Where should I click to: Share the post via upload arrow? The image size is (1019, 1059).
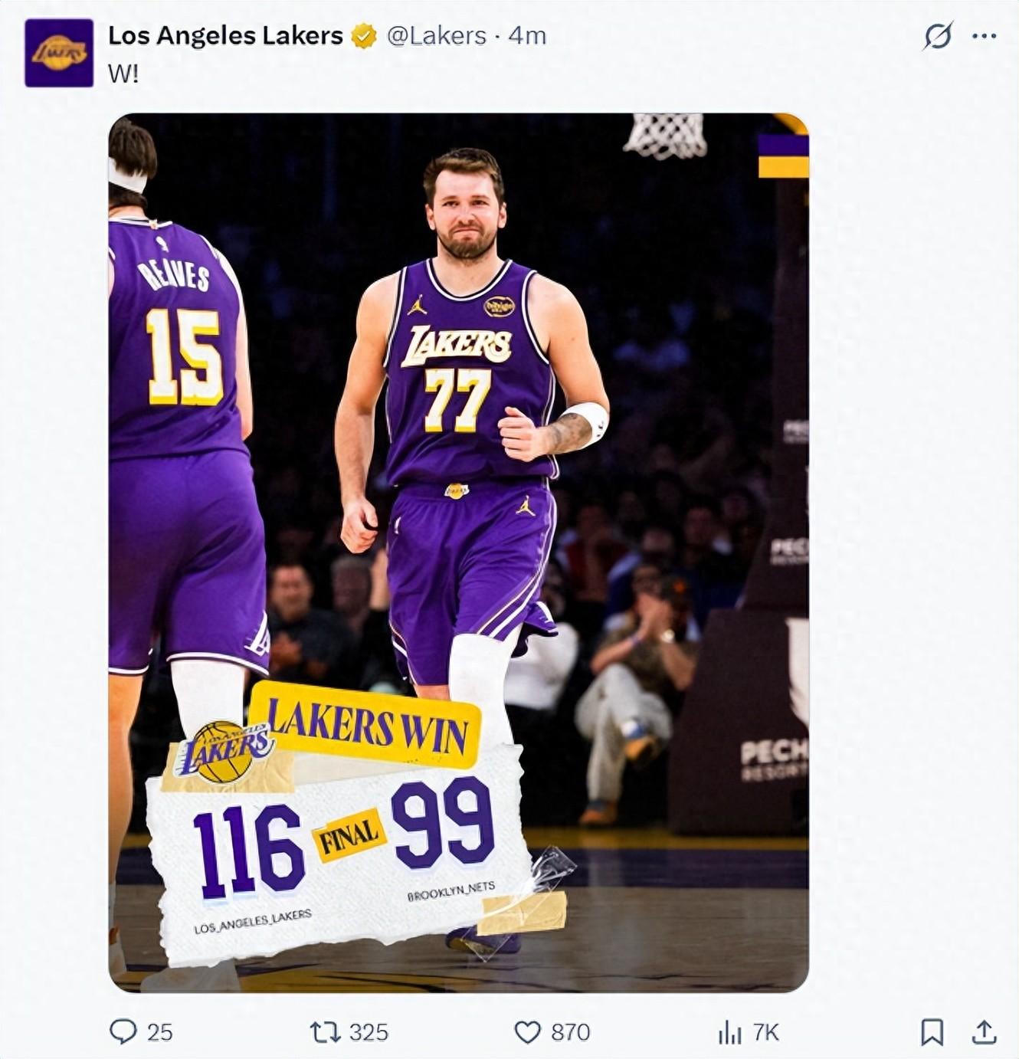(x=984, y=1031)
